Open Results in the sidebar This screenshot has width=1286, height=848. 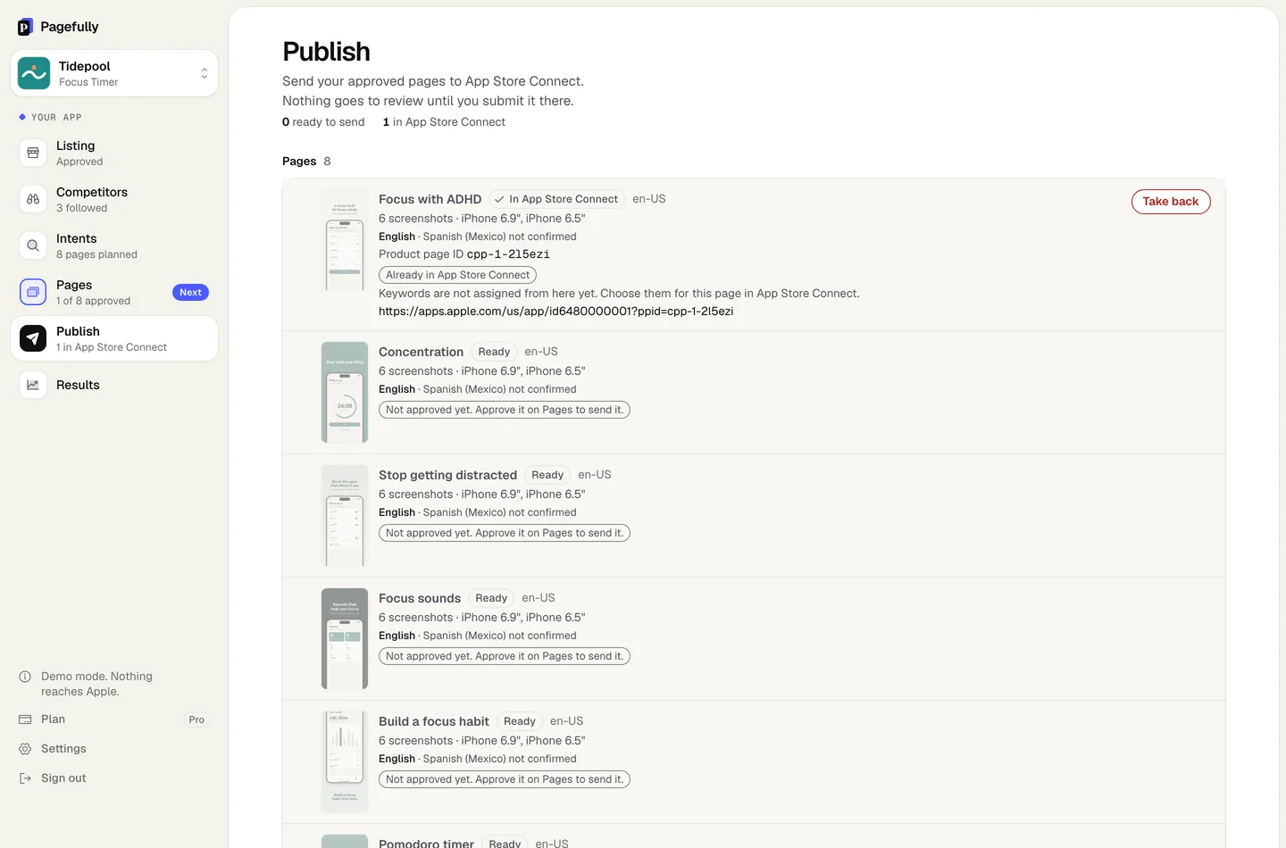click(x=114, y=385)
